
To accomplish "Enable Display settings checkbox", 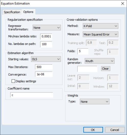I will point(13,81).
